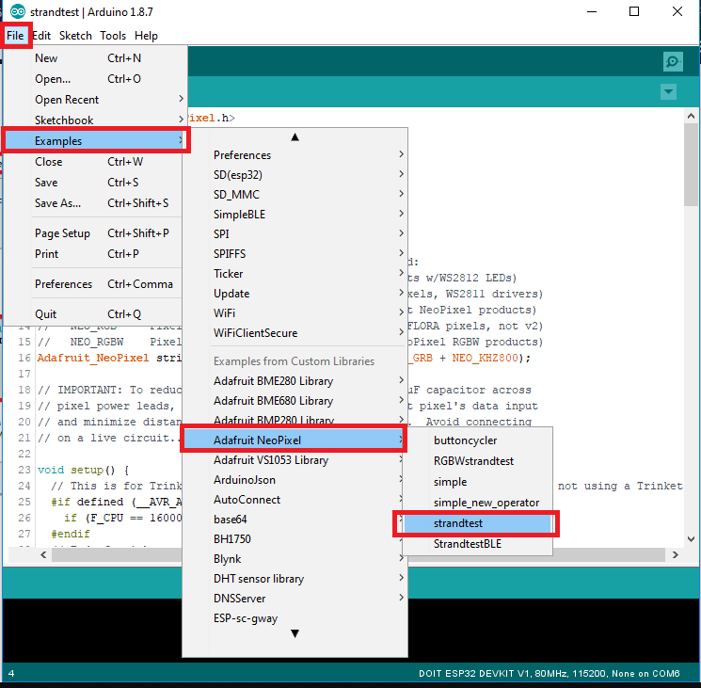This screenshot has width=701, height=688.
Task: Open Adafruit BME280 Library examples
Action: [x=295, y=381]
